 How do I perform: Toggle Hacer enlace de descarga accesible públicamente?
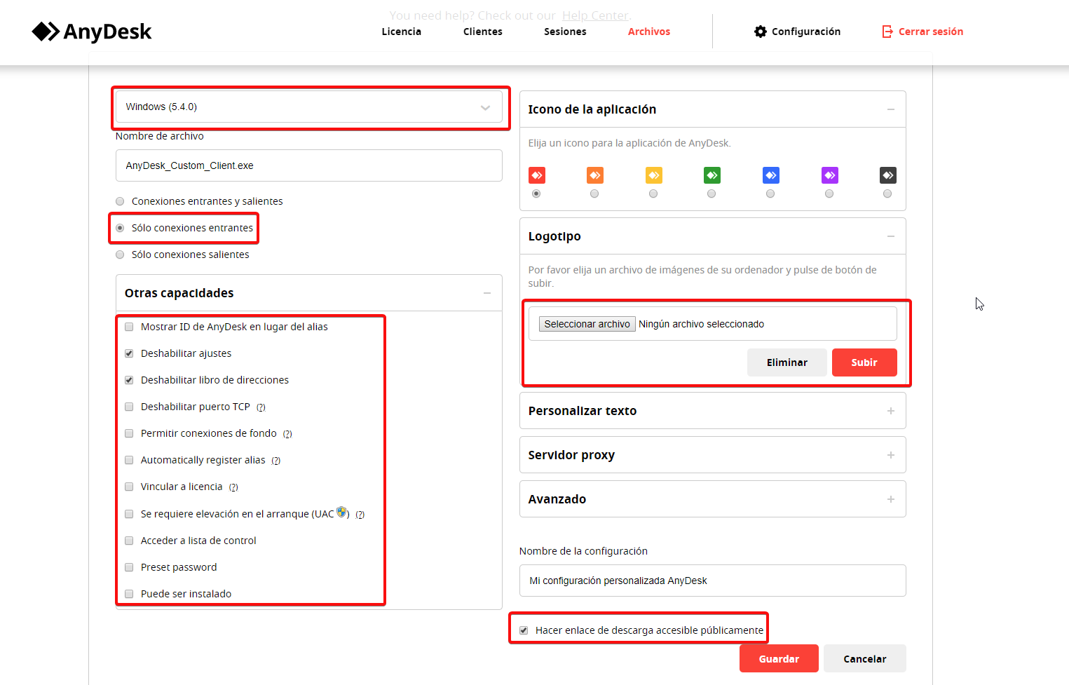[524, 630]
